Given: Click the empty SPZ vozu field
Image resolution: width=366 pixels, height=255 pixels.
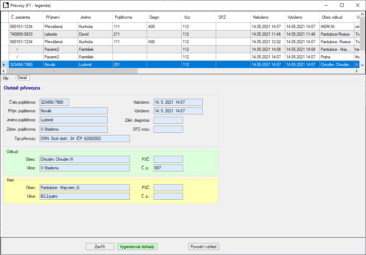Looking at the screenshot, I should 168,129.
